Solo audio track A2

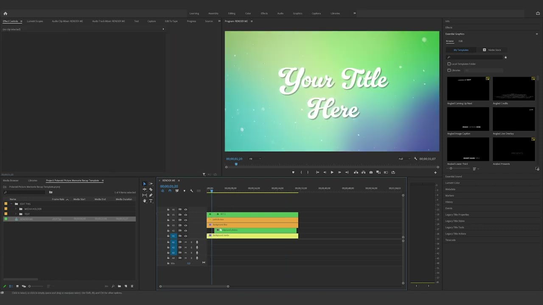[191, 247]
